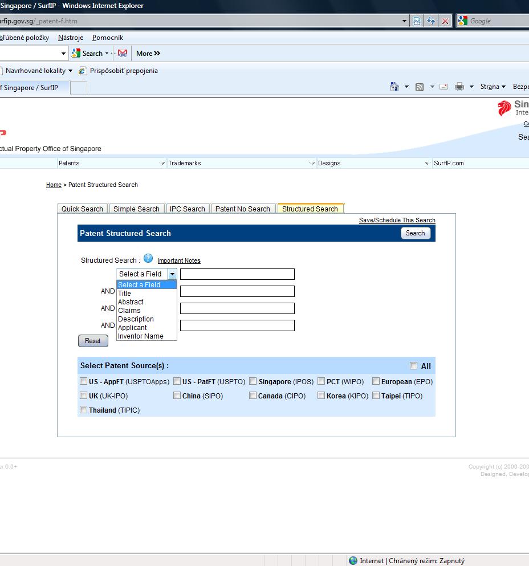Open the Print options dropdown arrow
Image resolution: width=529 pixels, height=566 pixels.
point(471,87)
